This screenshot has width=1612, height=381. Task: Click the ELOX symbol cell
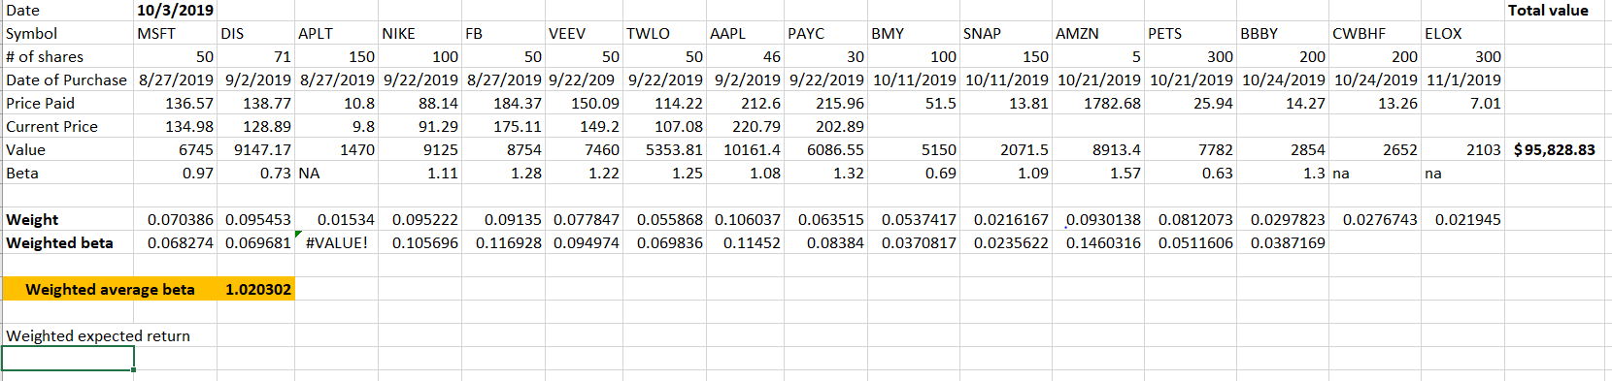(1462, 33)
